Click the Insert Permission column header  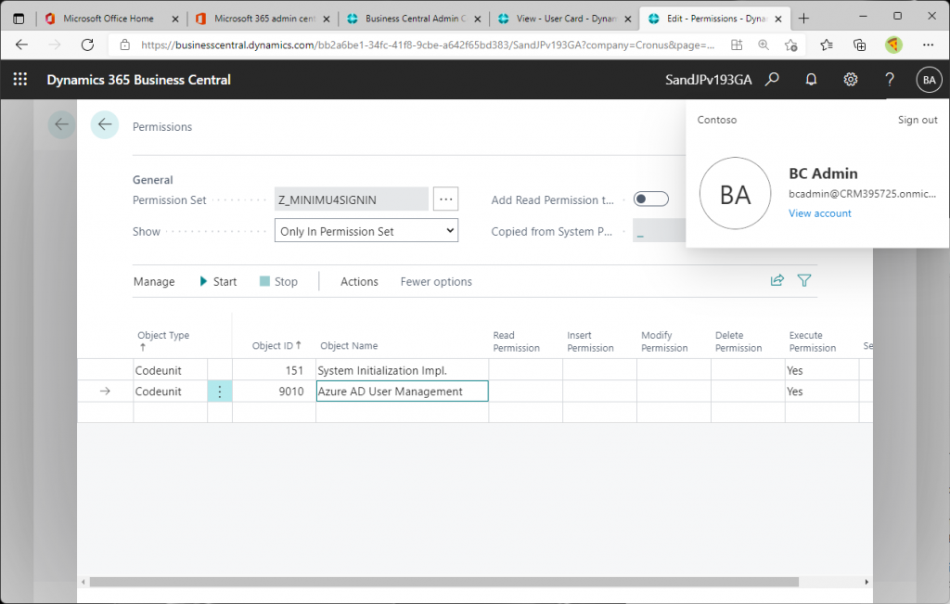tap(590, 341)
